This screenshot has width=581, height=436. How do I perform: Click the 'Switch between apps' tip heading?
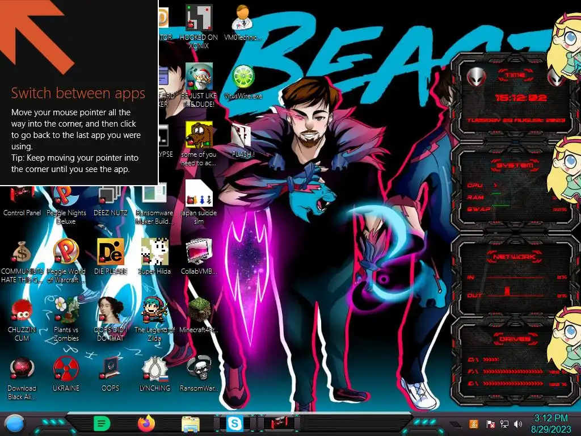point(78,93)
